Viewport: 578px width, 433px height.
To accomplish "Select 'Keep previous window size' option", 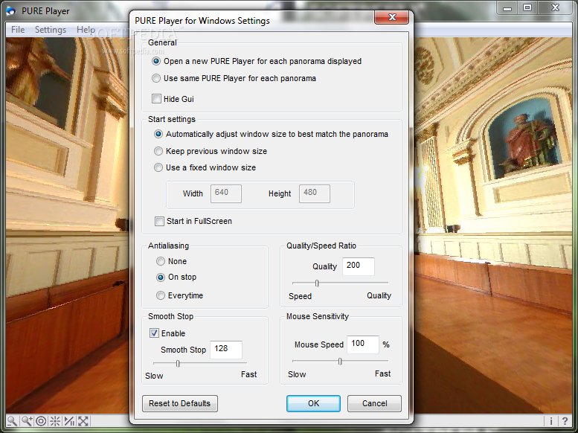I will tap(158, 151).
